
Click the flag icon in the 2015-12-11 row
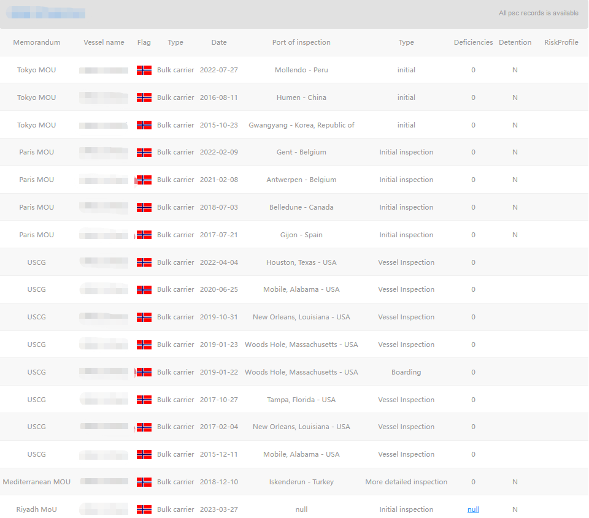(x=144, y=455)
